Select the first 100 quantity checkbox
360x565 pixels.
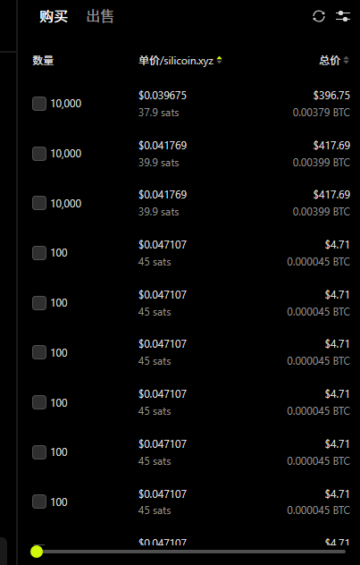tap(39, 253)
